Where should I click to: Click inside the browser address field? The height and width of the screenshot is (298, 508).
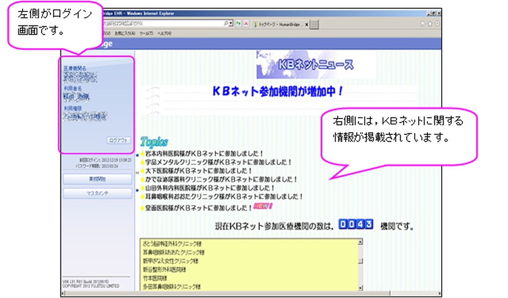pyautogui.click(x=161, y=24)
